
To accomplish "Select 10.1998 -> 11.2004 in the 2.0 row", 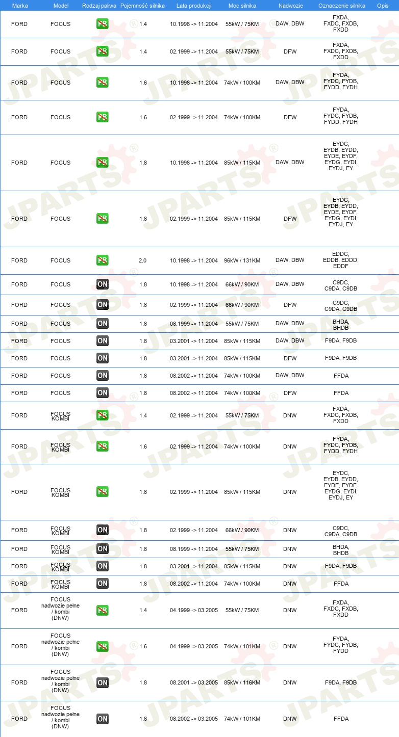I will pos(194,260).
